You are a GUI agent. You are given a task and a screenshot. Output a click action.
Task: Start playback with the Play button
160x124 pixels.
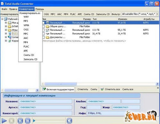4,121
